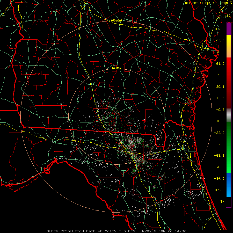Click the -47.6 velocity legend value
Image resolution: width=233 pixels, height=233 pixels.
[x=219, y=144]
